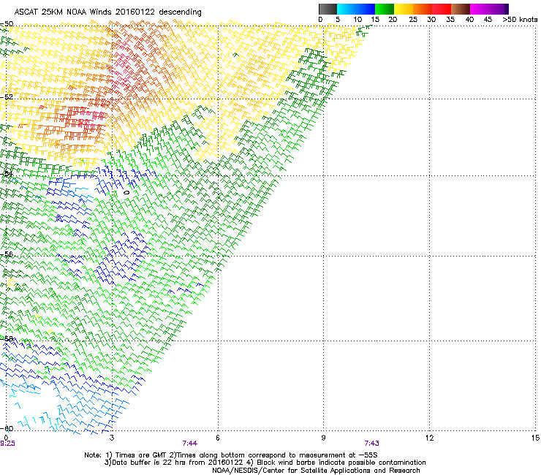The height and width of the screenshot is (475, 541).
Task: Select the purple overpass time '7:43'
Action: point(371,444)
